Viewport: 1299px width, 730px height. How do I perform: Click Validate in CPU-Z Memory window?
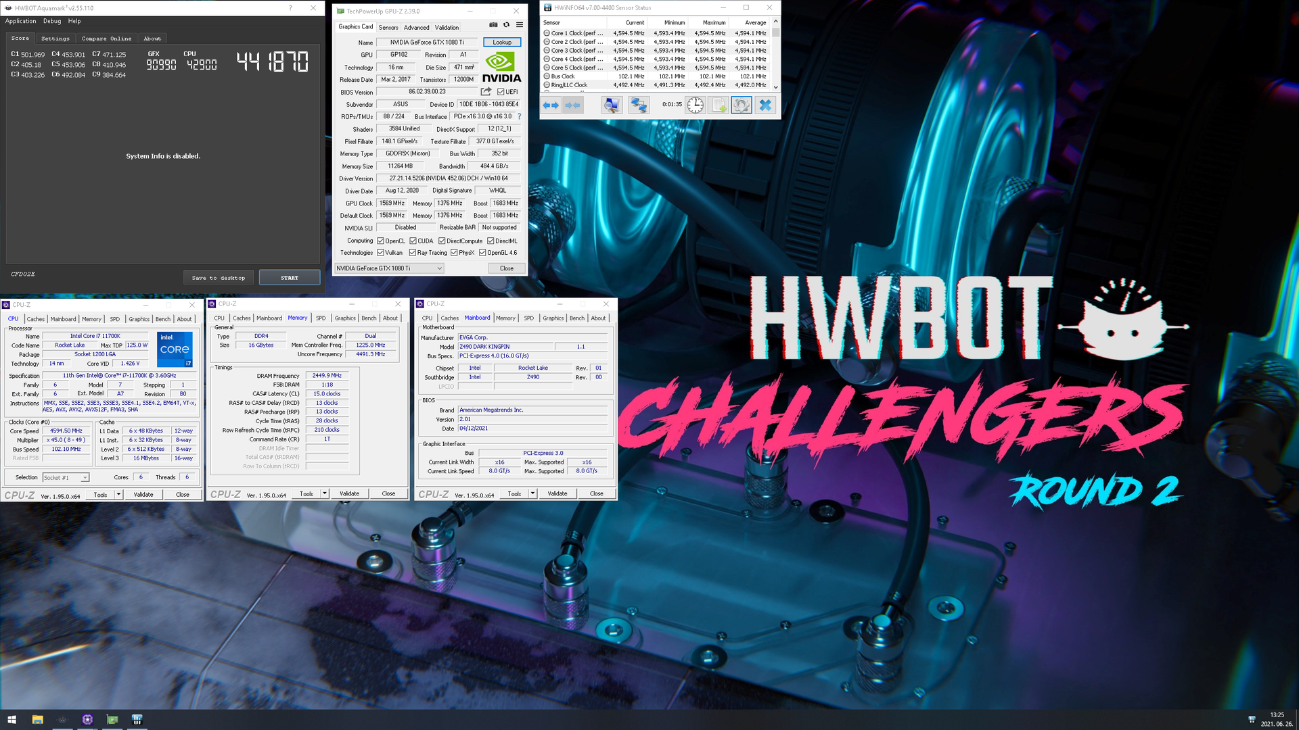(350, 494)
